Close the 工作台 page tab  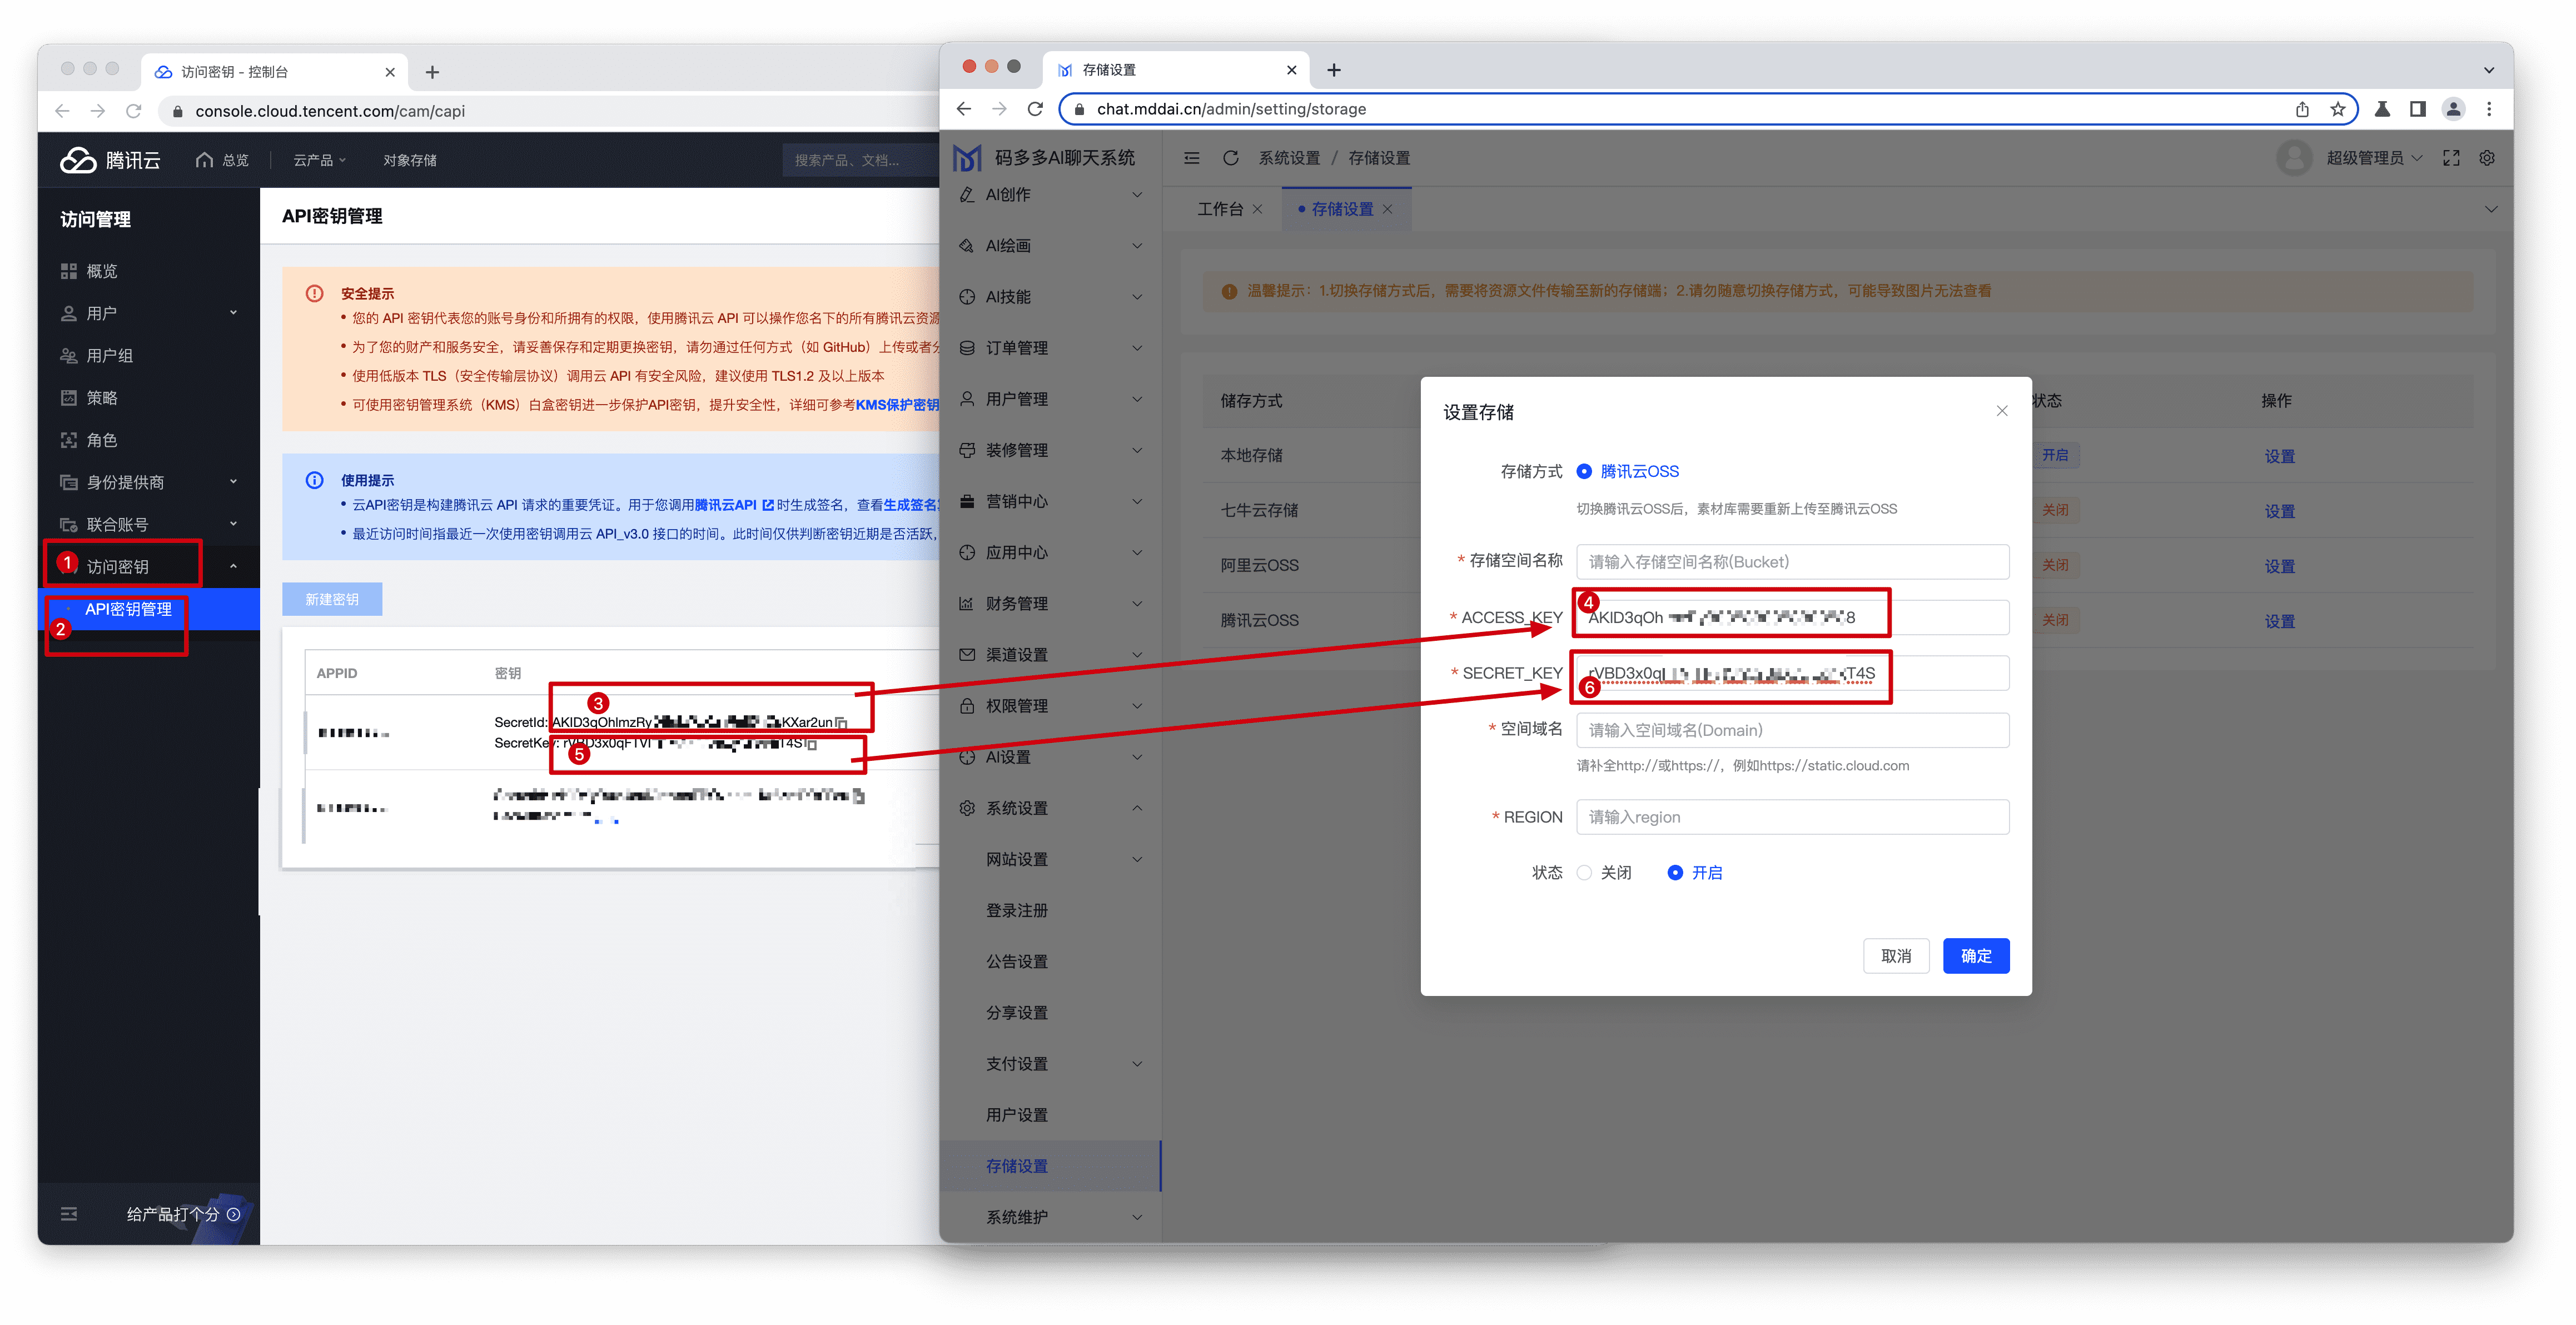1257,209
